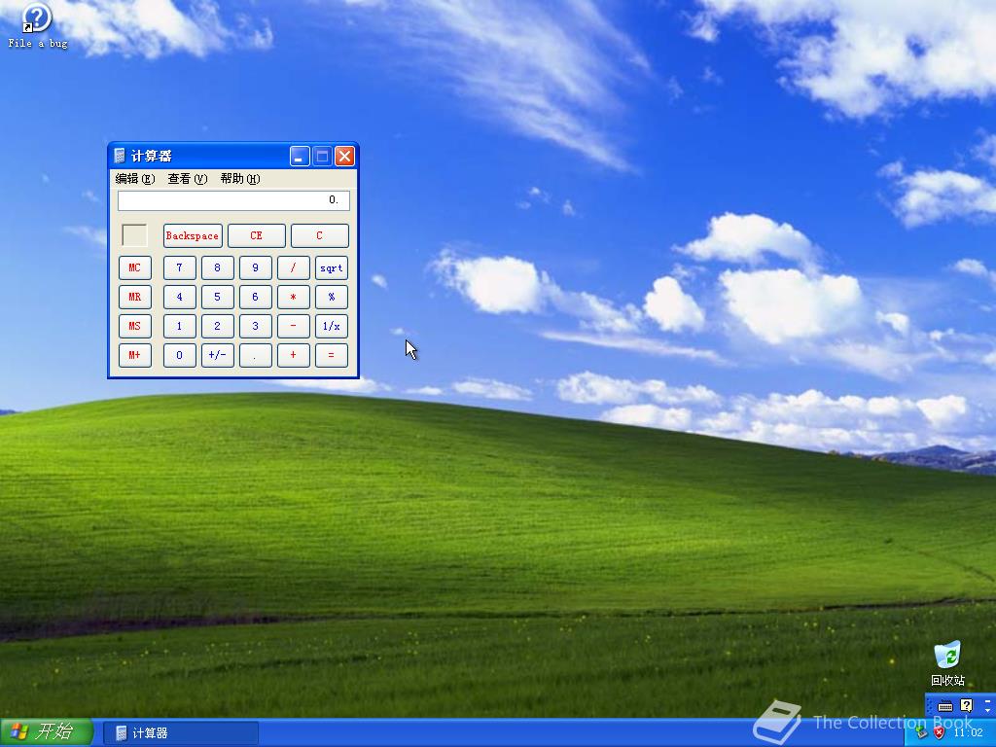Image resolution: width=996 pixels, height=747 pixels.
Task: Click the C clear all button
Action: pos(319,235)
